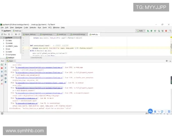Expand the MNIST_data folder
The height and width of the screenshot is (138, 172).
(x=3, y=46)
